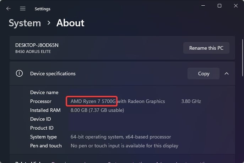Open the hamburger navigation menu
Screen dimensions: 244x163
point(23,9)
